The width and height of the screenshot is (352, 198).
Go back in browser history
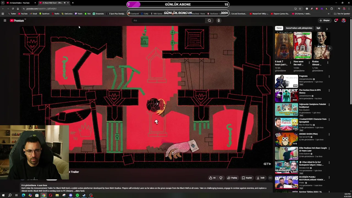pos(3,9)
